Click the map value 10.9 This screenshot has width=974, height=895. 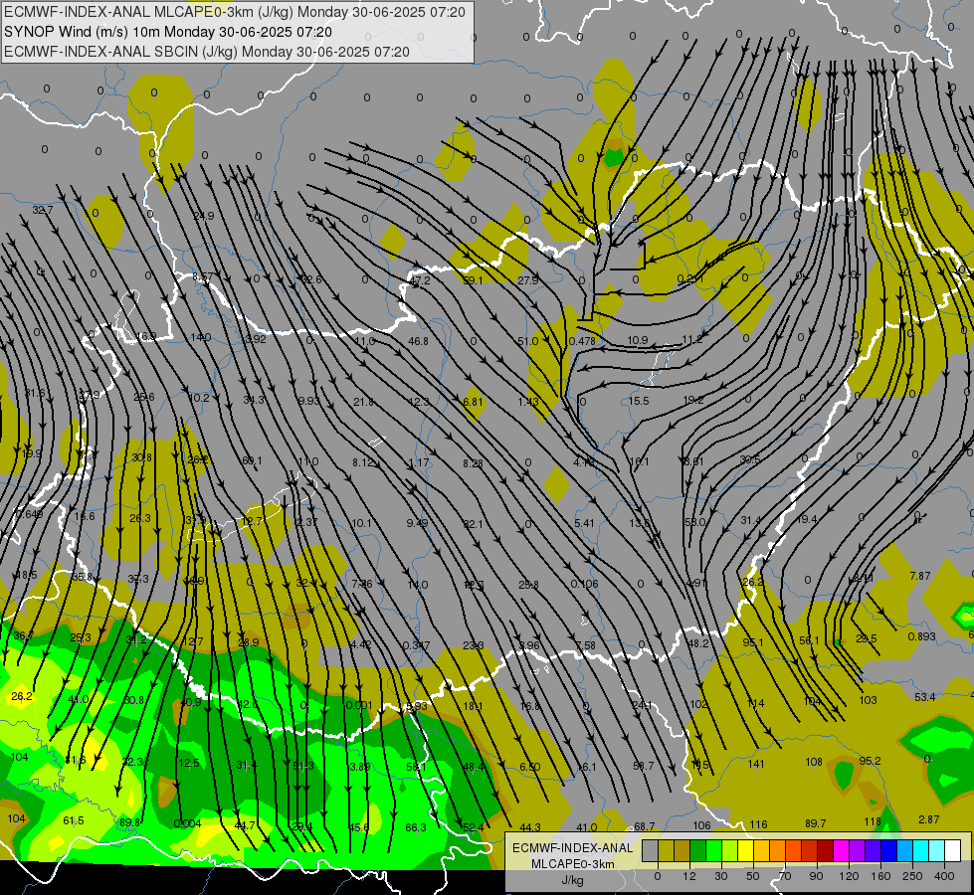(x=638, y=340)
